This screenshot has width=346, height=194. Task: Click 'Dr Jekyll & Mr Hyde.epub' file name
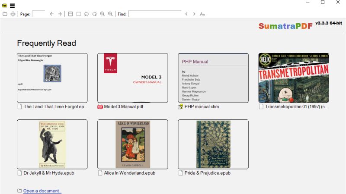pos(49,173)
